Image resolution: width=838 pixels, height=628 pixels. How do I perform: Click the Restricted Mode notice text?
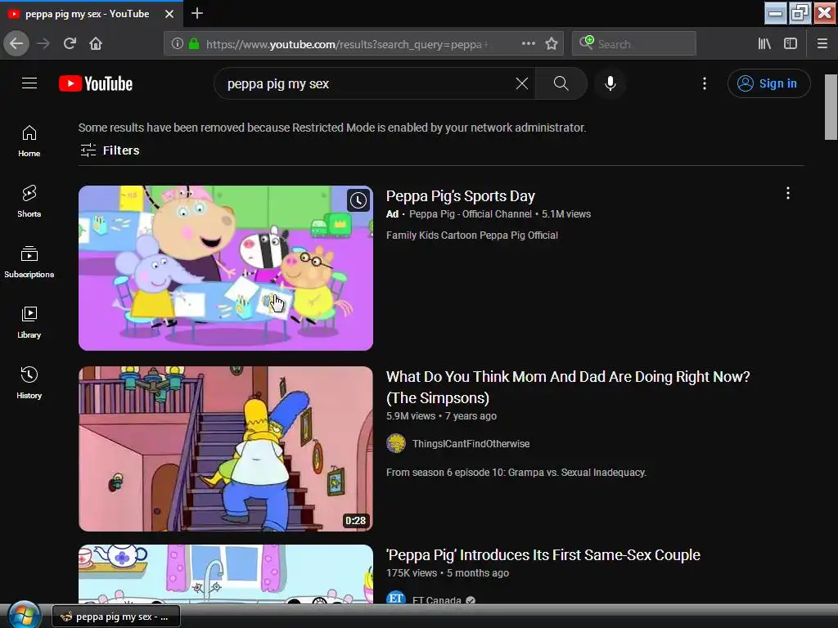click(332, 128)
